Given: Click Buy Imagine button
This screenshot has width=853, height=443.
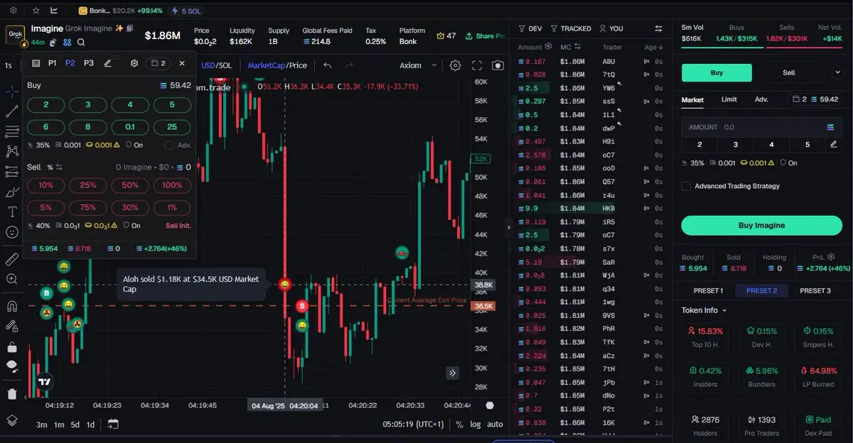Looking at the screenshot, I should click(x=761, y=225).
